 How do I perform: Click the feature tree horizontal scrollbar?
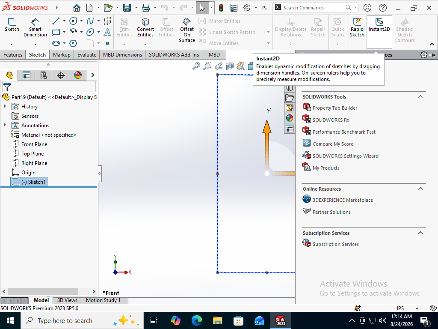(x=49, y=291)
